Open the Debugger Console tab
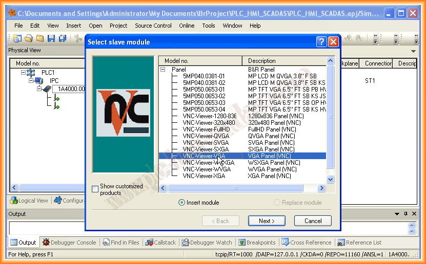The width and height of the screenshot is (426, 264). coord(69,243)
